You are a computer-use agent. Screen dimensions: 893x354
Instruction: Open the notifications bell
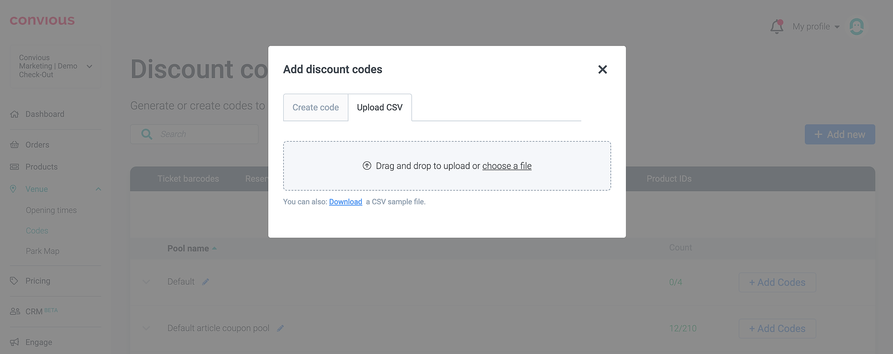(x=776, y=26)
